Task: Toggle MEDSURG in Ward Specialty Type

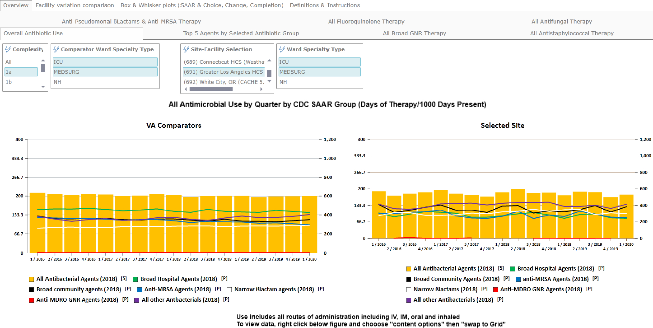Action: pos(319,72)
